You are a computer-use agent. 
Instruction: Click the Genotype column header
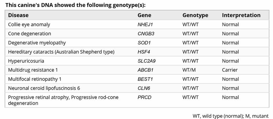pyautogui.click(x=195, y=15)
